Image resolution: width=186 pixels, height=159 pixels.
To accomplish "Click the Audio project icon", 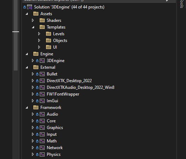I will pos(42,114).
